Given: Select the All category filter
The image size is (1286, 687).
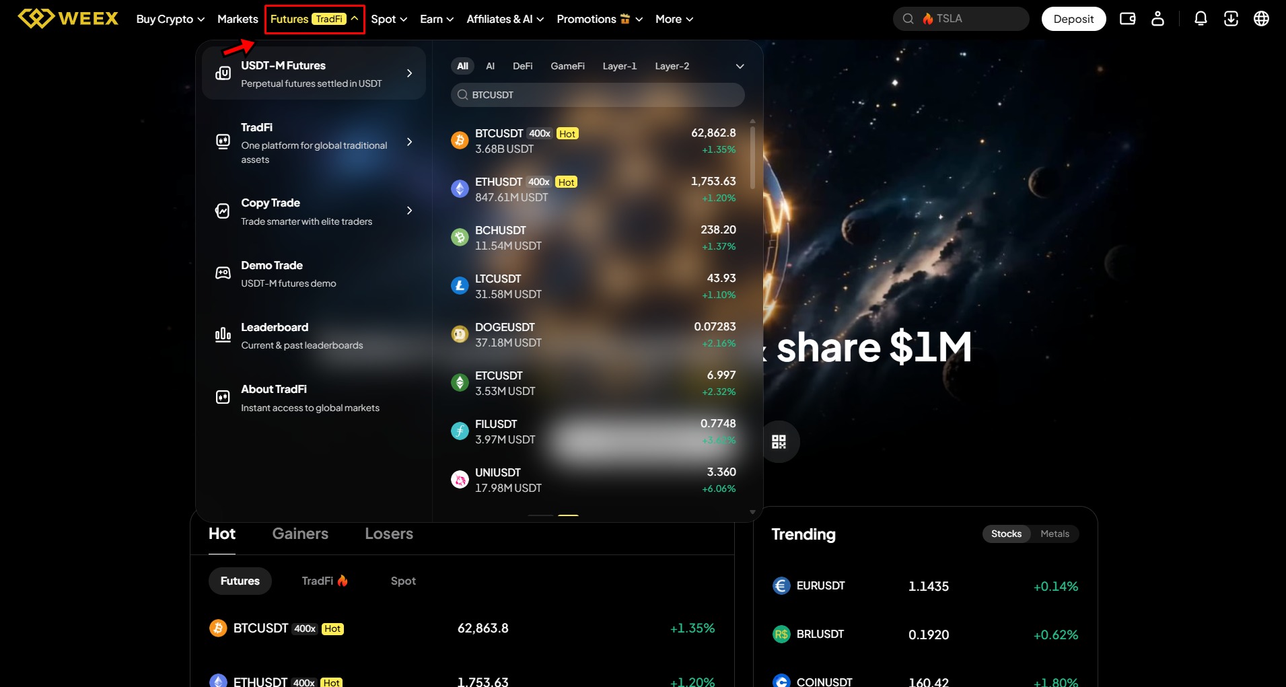Looking at the screenshot, I should (462, 66).
